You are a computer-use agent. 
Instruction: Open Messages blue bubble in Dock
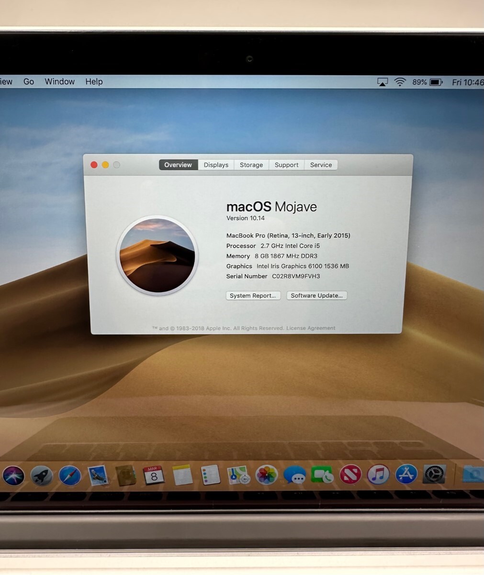tap(294, 475)
